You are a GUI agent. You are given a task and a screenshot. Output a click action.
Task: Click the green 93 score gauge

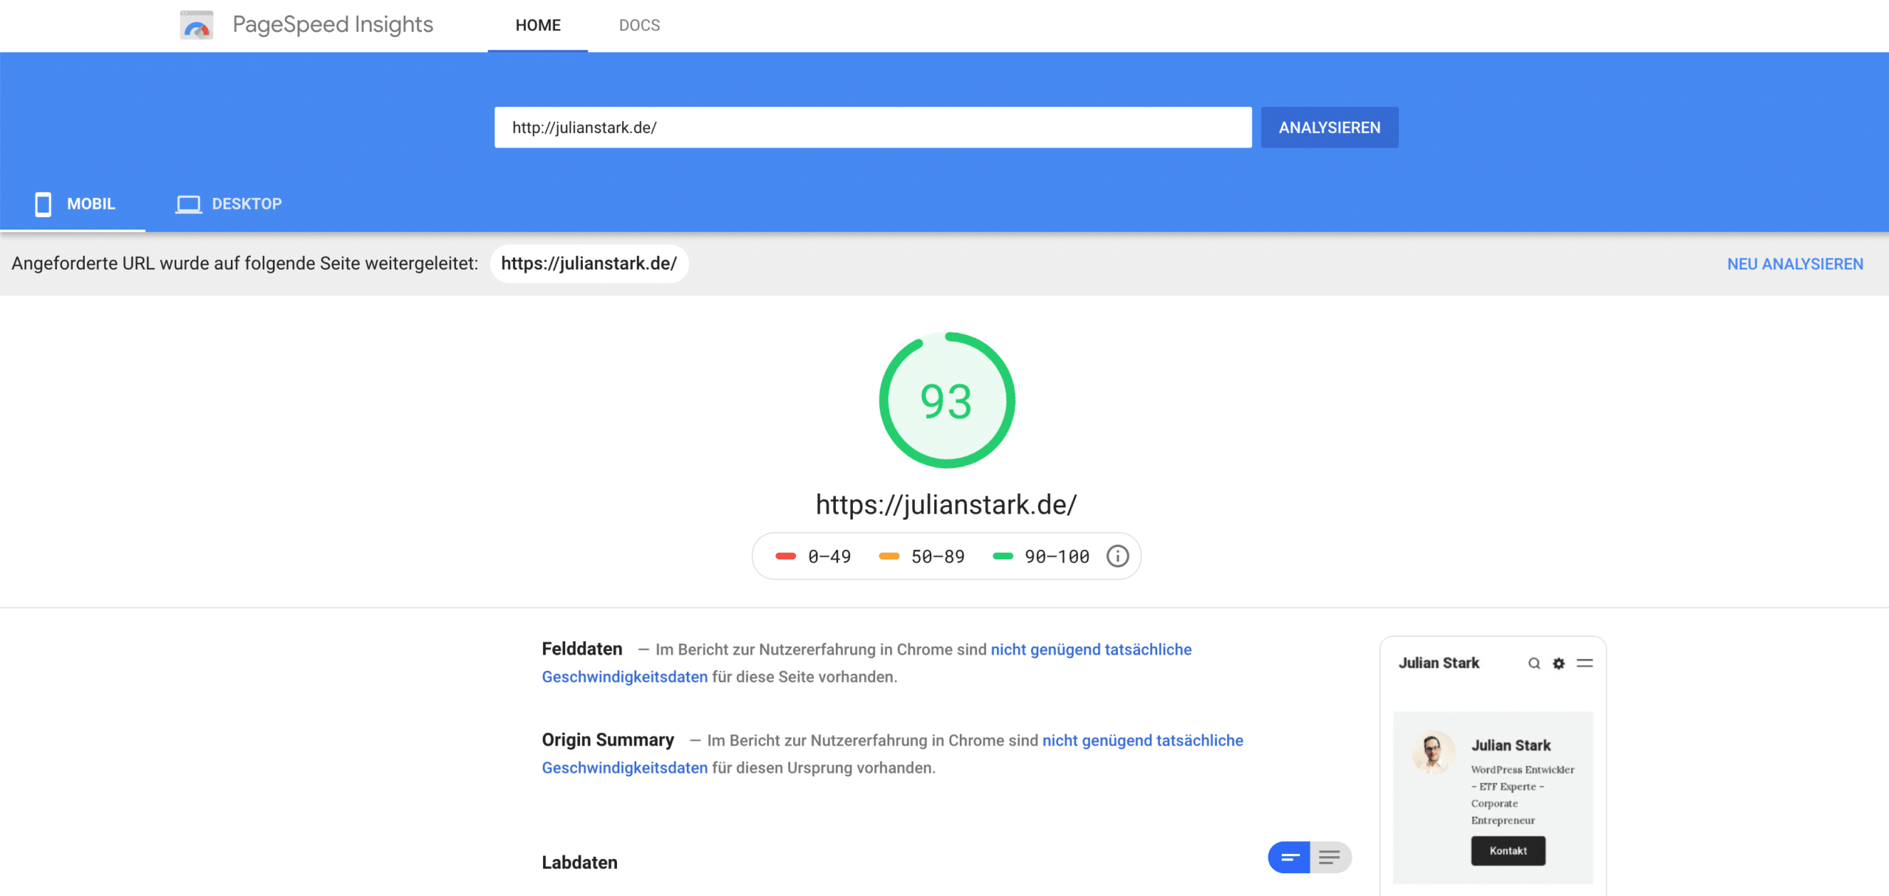pyautogui.click(x=947, y=400)
